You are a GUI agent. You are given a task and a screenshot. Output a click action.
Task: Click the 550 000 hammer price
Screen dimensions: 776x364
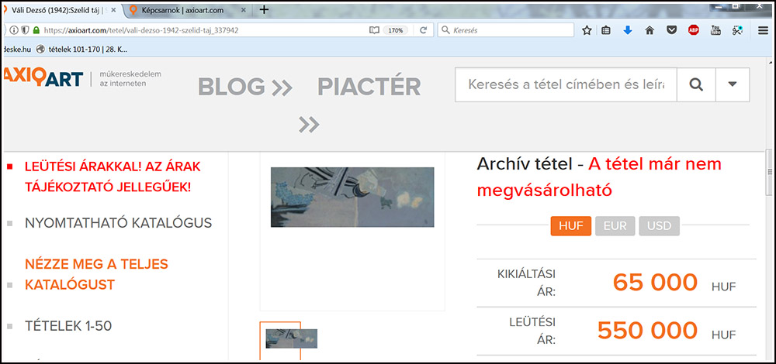tap(647, 331)
